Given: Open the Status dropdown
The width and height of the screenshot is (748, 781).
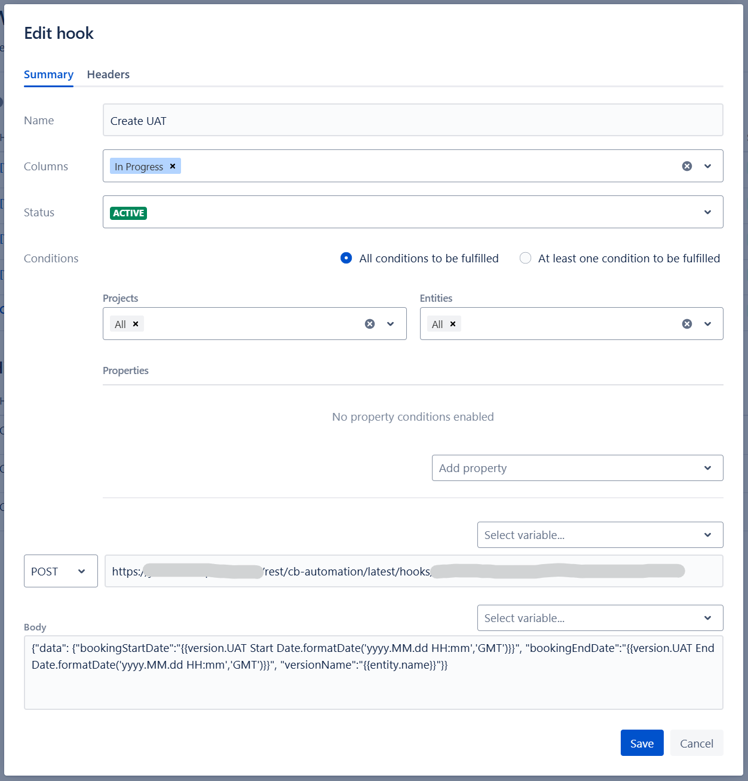Looking at the screenshot, I should pyautogui.click(x=707, y=212).
